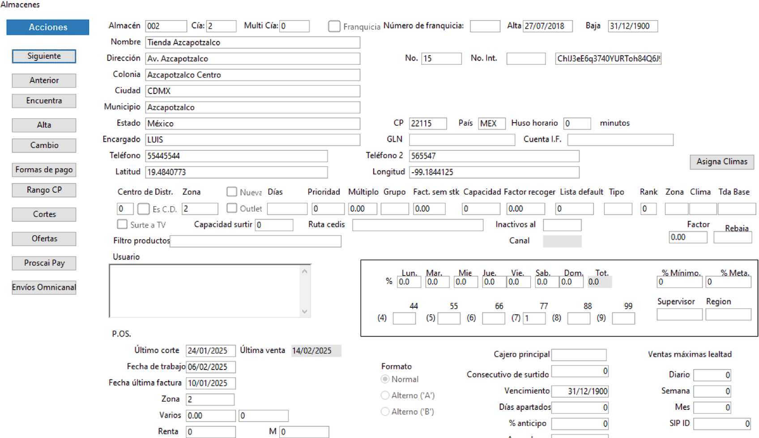
Task: Open the Cortes button
Action: (x=44, y=214)
